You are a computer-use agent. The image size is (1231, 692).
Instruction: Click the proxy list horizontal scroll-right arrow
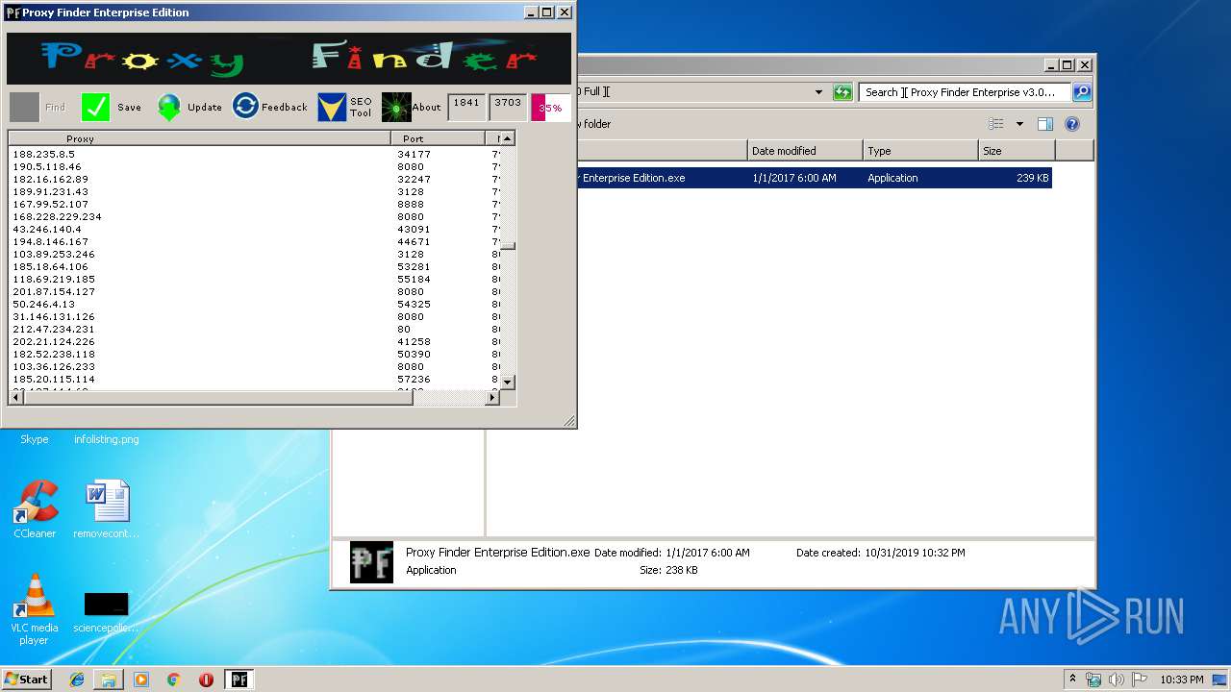(x=492, y=397)
